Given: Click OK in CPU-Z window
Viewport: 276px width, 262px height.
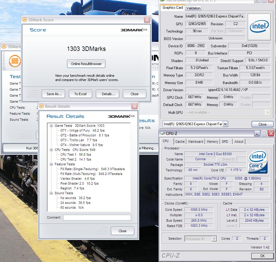Looking at the screenshot, I should tap(262, 256).
